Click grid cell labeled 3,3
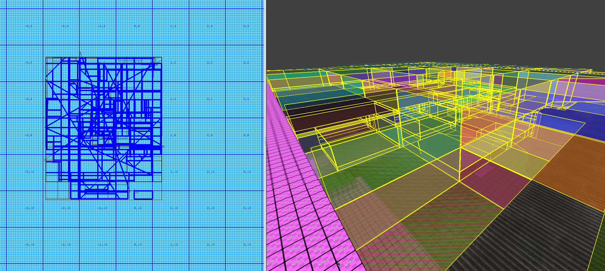Viewport: 605px width, 271px height. point(246,26)
